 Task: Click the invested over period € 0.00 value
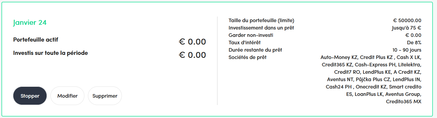point(192,55)
